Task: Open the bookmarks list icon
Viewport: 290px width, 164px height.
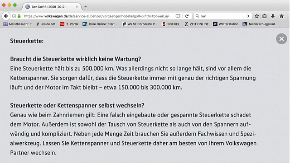Action: point(265,16)
